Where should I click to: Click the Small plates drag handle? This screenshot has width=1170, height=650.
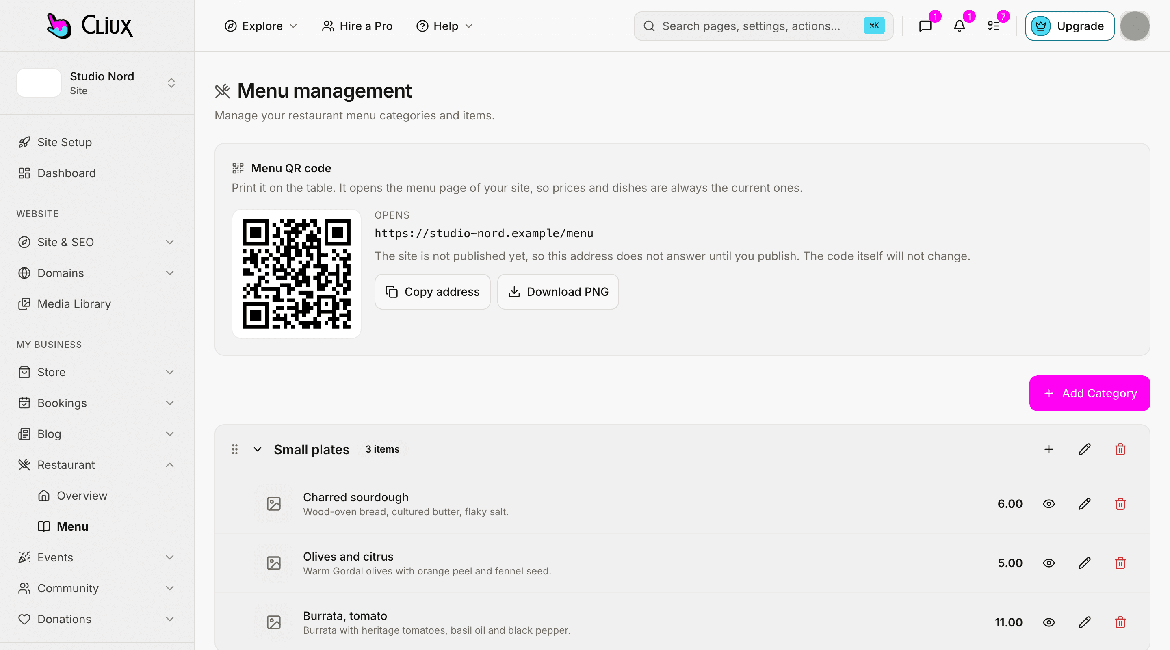tap(235, 449)
